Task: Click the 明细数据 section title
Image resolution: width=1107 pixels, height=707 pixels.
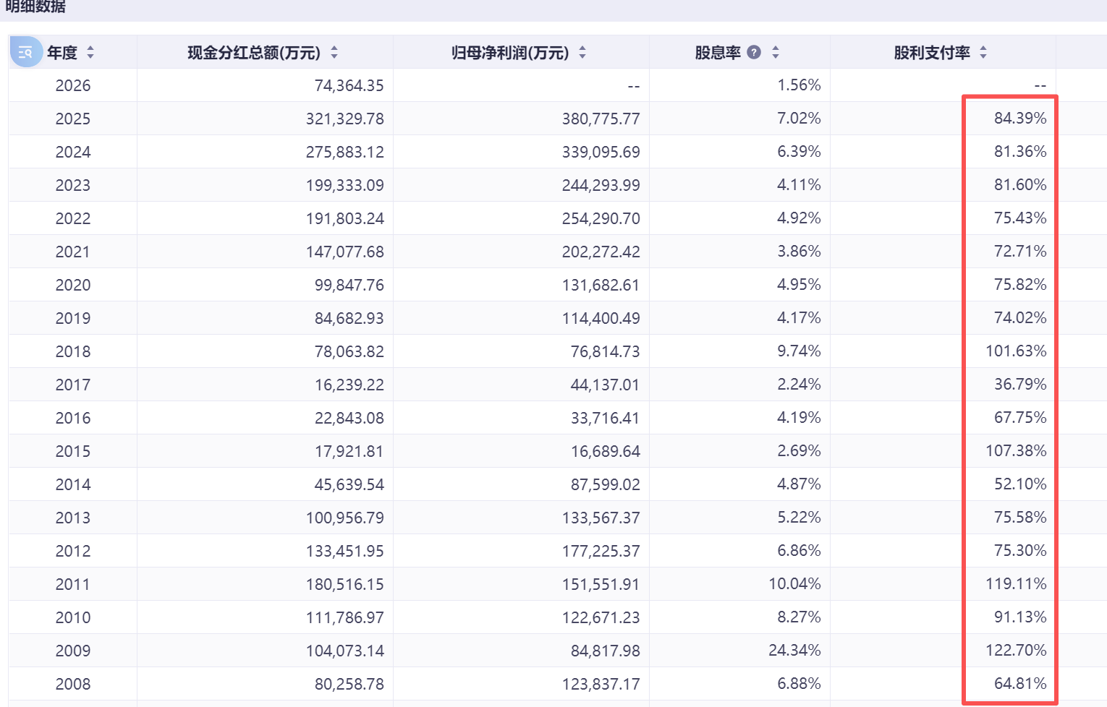Action: (35, 7)
